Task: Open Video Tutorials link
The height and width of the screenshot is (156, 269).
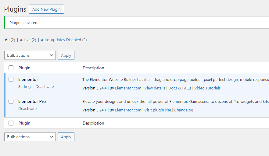Action: click(207, 88)
